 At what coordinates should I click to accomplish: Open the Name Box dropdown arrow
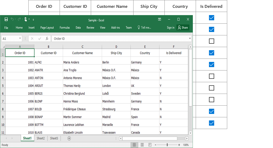[x=20, y=38]
